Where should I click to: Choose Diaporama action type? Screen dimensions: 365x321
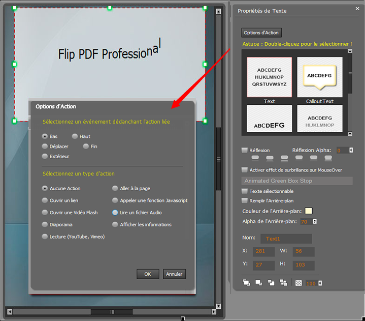tap(45, 224)
